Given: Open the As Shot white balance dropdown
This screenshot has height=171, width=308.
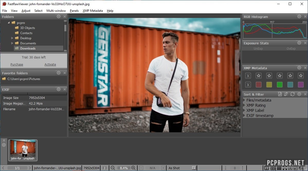Looking at the screenshot, I should pyautogui.click(x=194, y=168).
